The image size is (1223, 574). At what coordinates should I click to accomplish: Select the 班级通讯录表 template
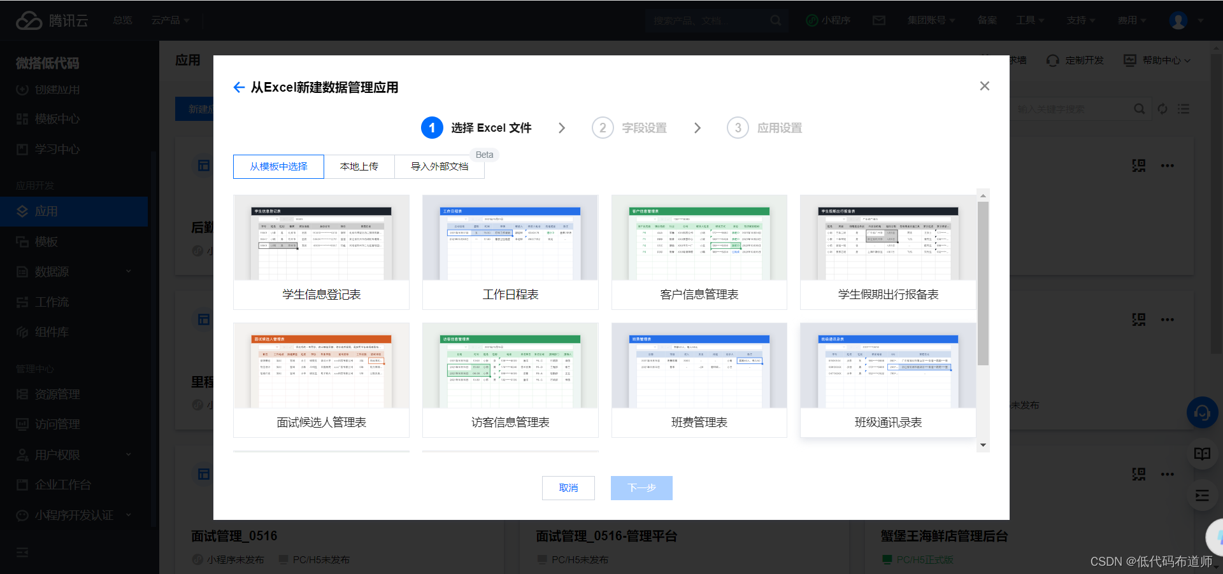888,380
